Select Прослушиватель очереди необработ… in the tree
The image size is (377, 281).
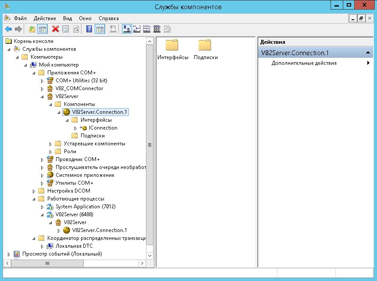pyautogui.click(x=101, y=167)
